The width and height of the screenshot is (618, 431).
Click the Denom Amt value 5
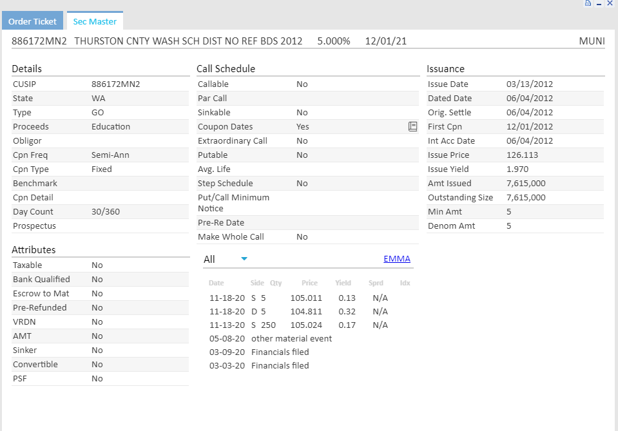click(509, 225)
